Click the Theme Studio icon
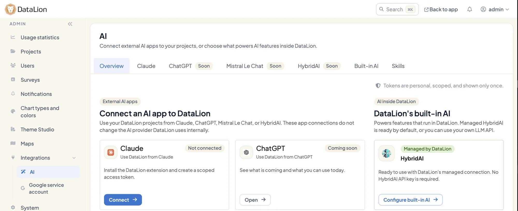This screenshot has height=211, width=518. pyautogui.click(x=13, y=129)
